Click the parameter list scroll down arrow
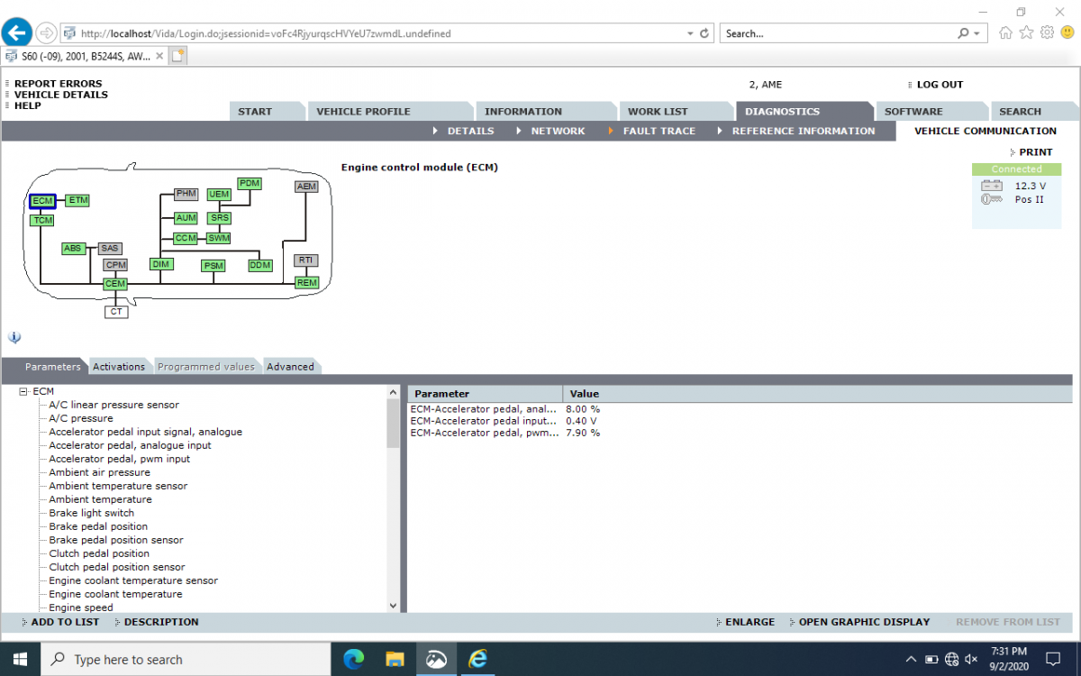Viewport: 1081px width, 676px height. coord(393,606)
